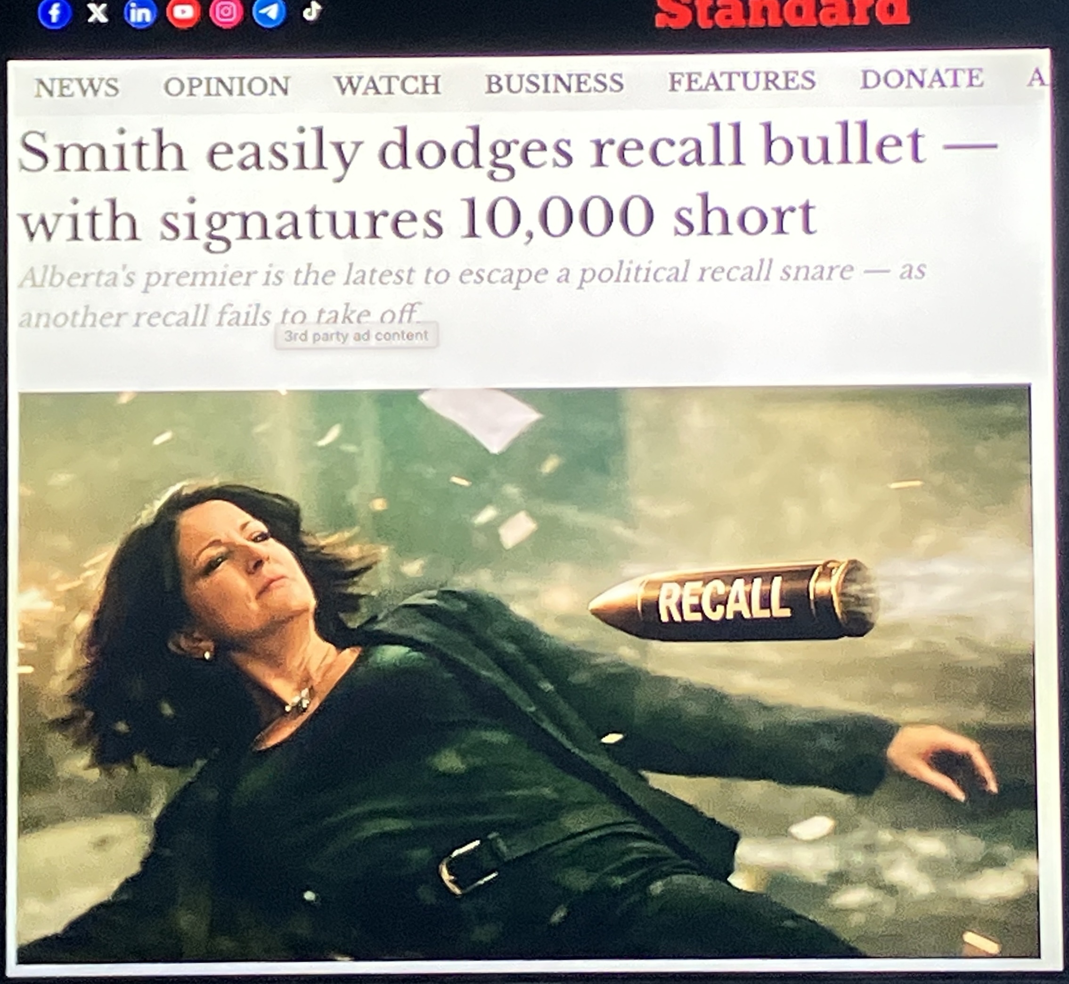Click the 3rd party ad content label
Image resolution: width=1069 pixels, height=984 pixels.
tap(356, 336)
